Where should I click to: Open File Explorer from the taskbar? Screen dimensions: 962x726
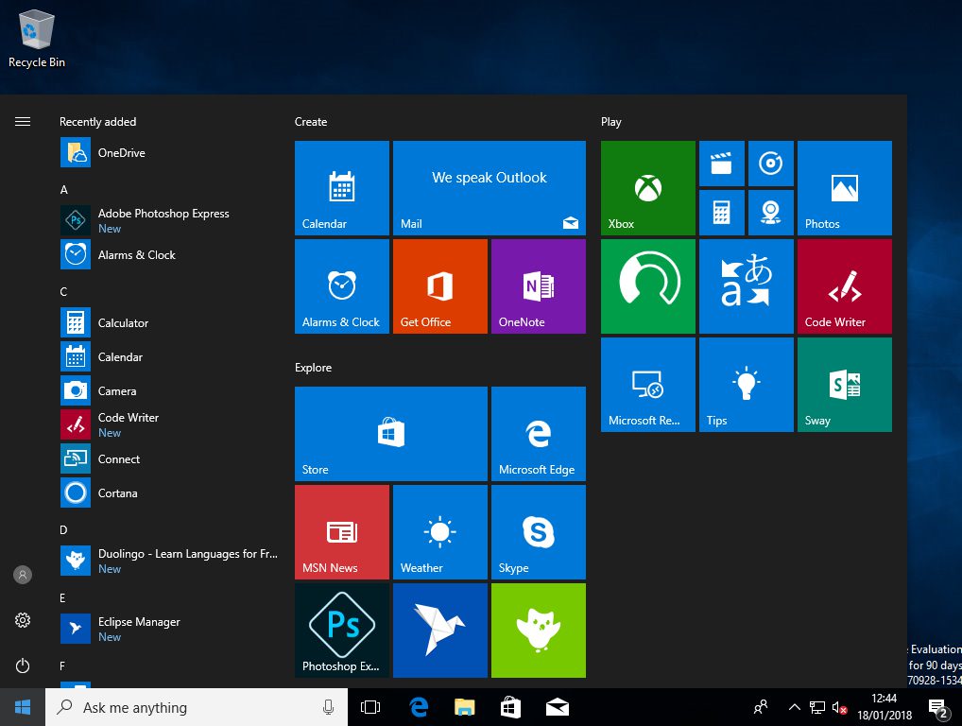[x=464, y=707]
